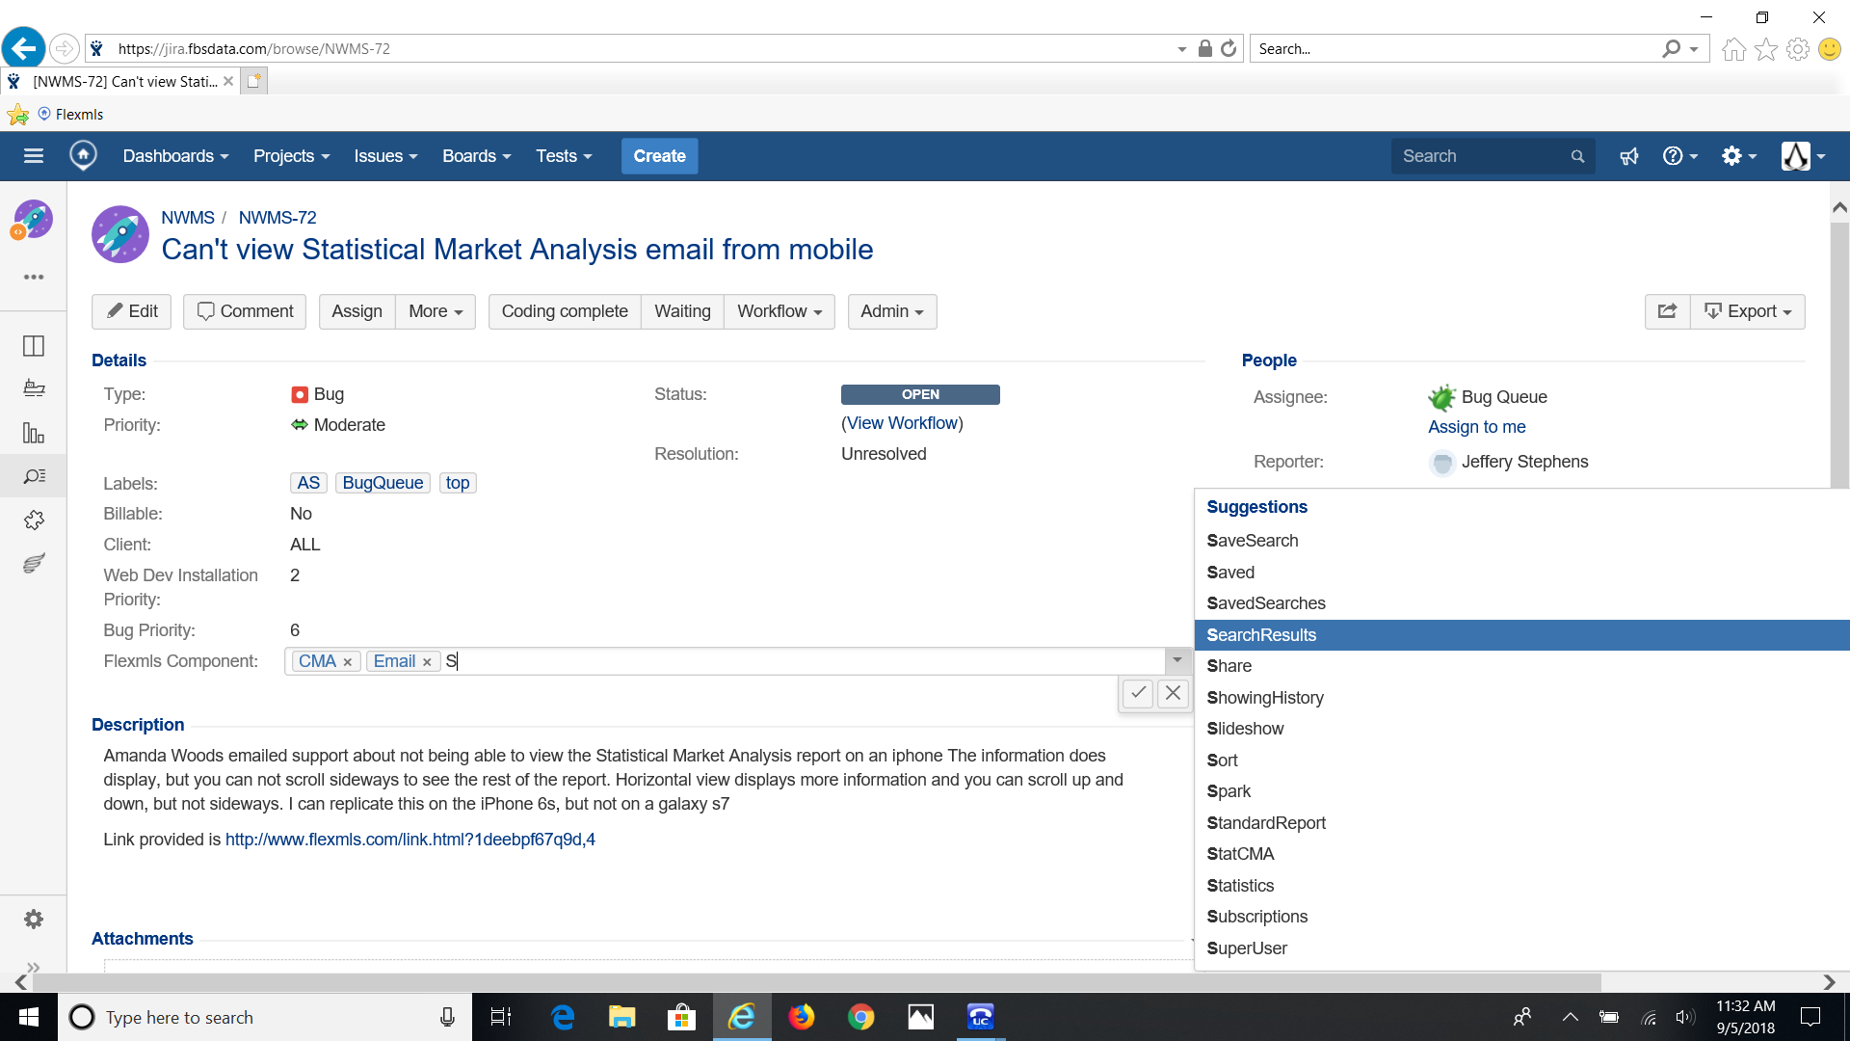Open the Reports chart sidebar icon
Viewport: 1850px width, 1041px height.
pos(34,433)
